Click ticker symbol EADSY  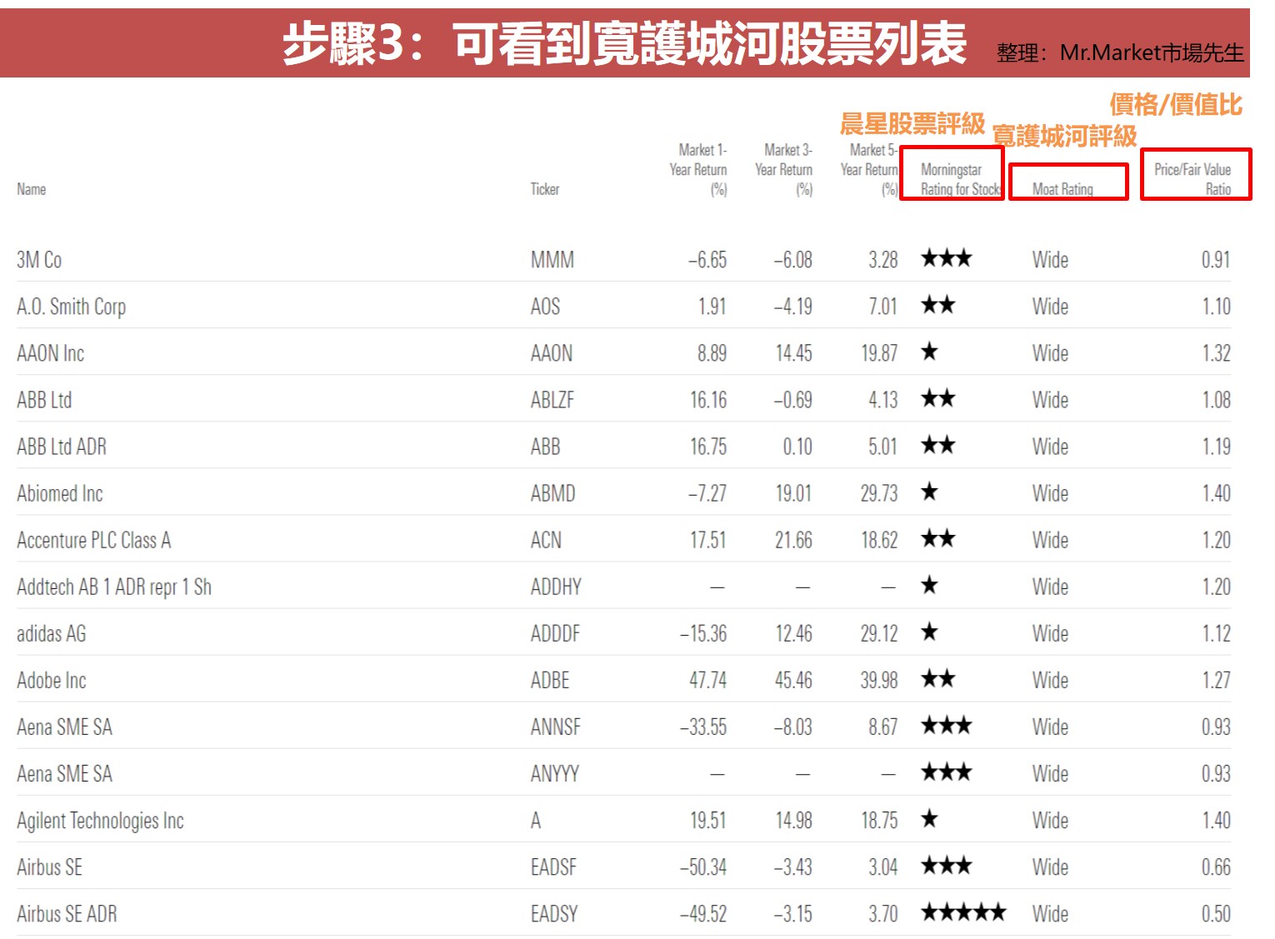553,913
